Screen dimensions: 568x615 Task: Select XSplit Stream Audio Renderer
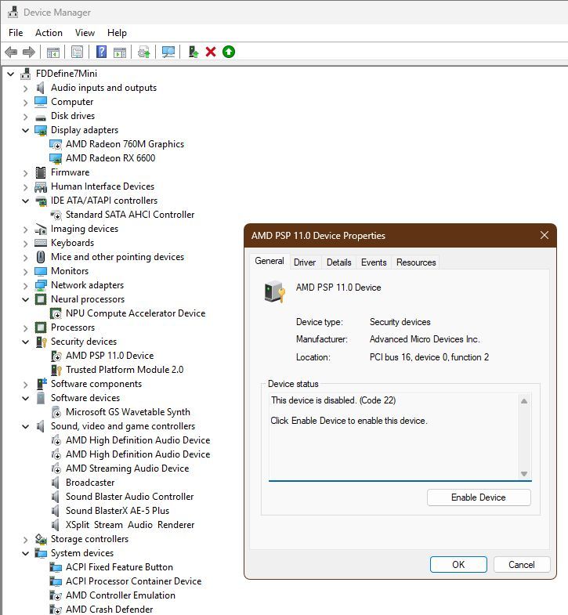tap(130, 525)
